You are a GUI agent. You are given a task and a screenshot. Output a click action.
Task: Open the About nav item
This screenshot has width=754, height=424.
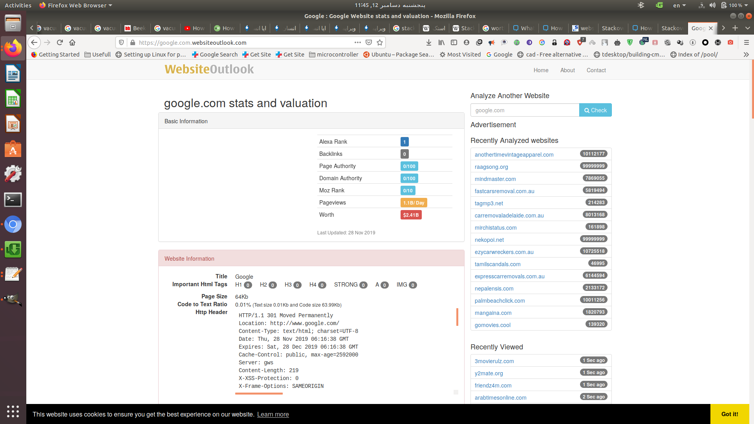coord(567,70)
